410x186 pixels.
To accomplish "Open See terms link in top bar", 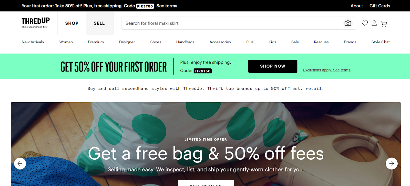I will pos(167,6).
